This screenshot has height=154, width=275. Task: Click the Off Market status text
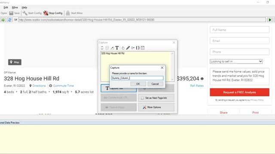[10, 72]
